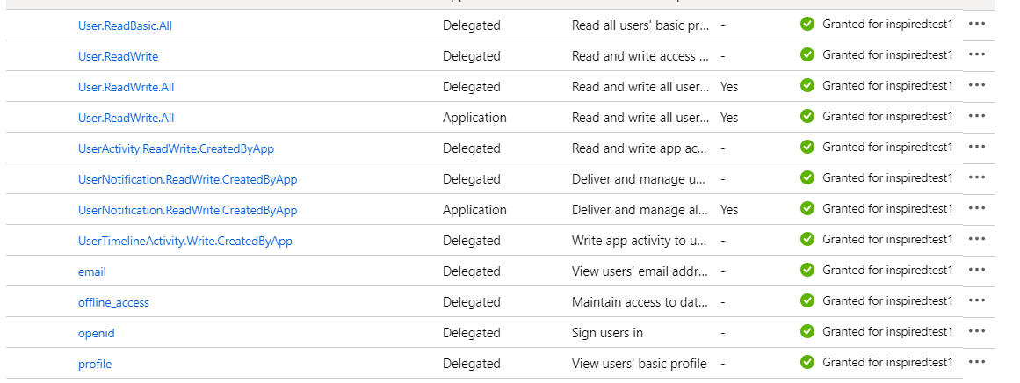Click the green granted checkmark for UserTimelineActivity.Write.CreatedByApp

807,239
